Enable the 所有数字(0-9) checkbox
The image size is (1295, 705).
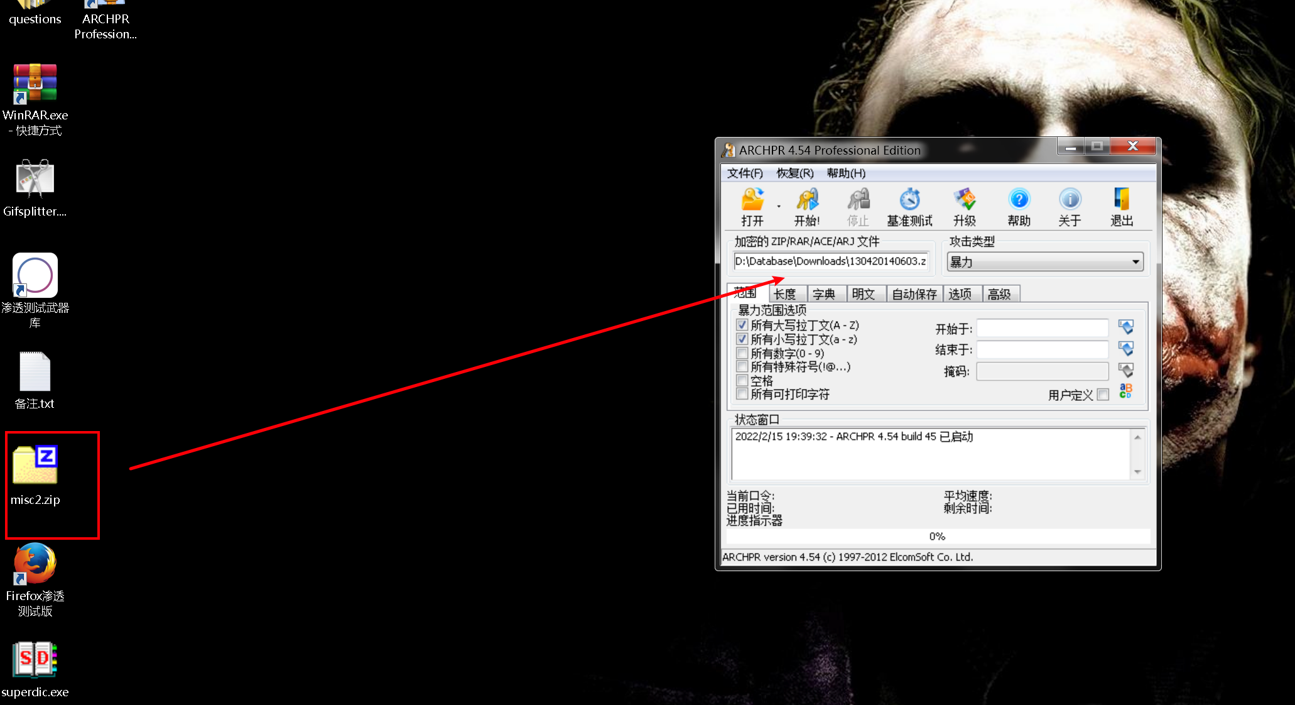pyautogui.click(x=742, y=352)
